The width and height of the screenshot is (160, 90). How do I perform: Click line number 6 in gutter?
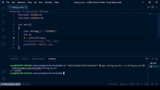[x=14, y=31]
